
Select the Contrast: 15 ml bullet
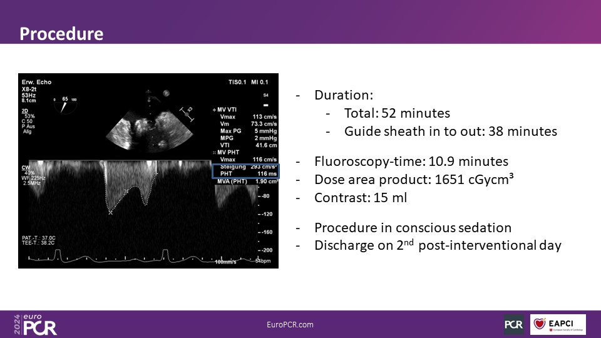coord(360,197)
